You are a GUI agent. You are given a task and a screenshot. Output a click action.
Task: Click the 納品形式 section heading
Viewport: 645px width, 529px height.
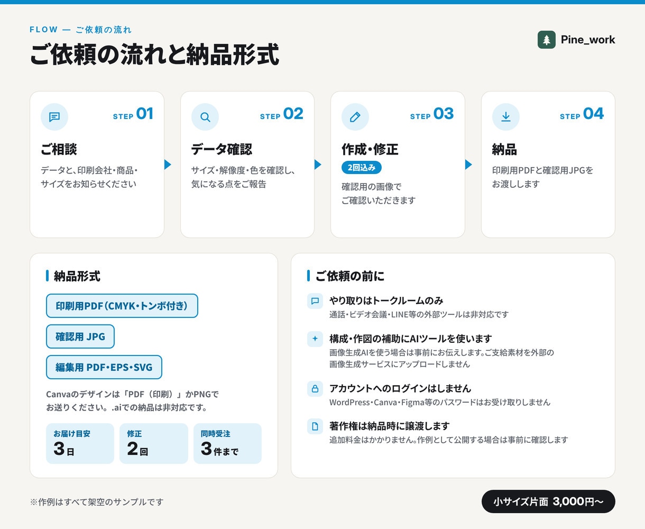pos(77,276)
